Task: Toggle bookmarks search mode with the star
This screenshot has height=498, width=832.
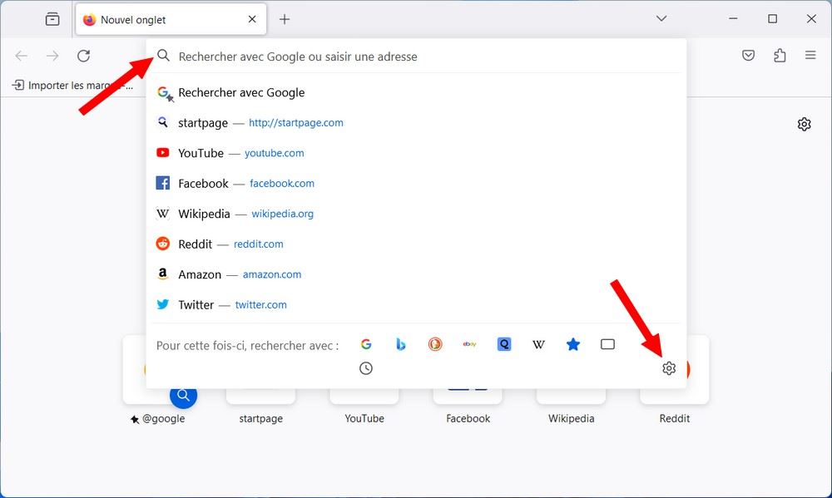Action: pos(572,343)
